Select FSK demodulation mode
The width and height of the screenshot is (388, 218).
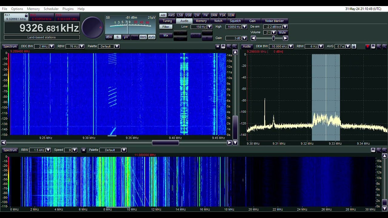[222, 15]
